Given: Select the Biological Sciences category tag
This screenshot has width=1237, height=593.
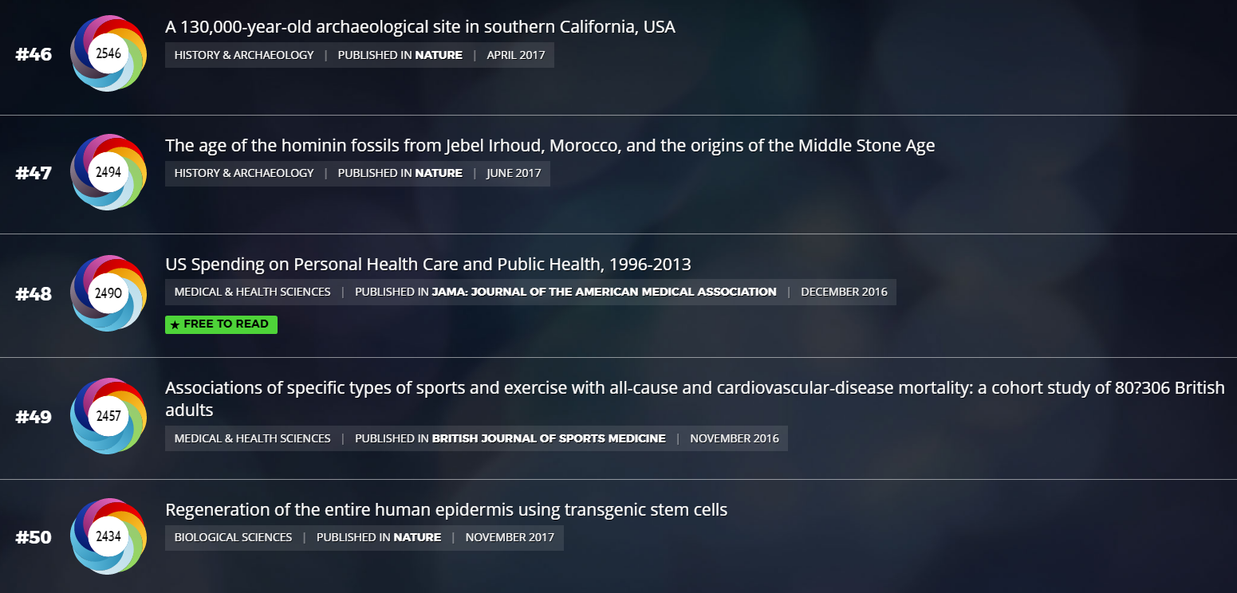Looking at the screenshot, I should (x=233, y=537).
